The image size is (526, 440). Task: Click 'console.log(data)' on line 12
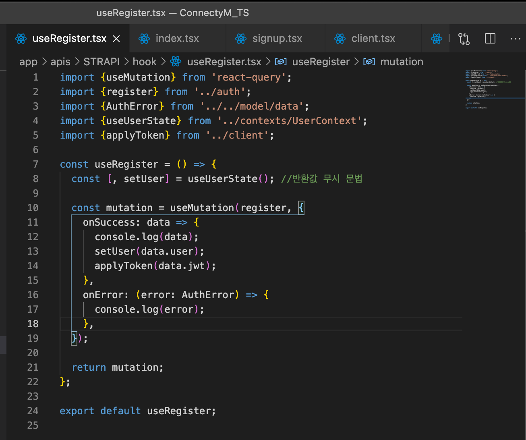(x=144, y=237)
